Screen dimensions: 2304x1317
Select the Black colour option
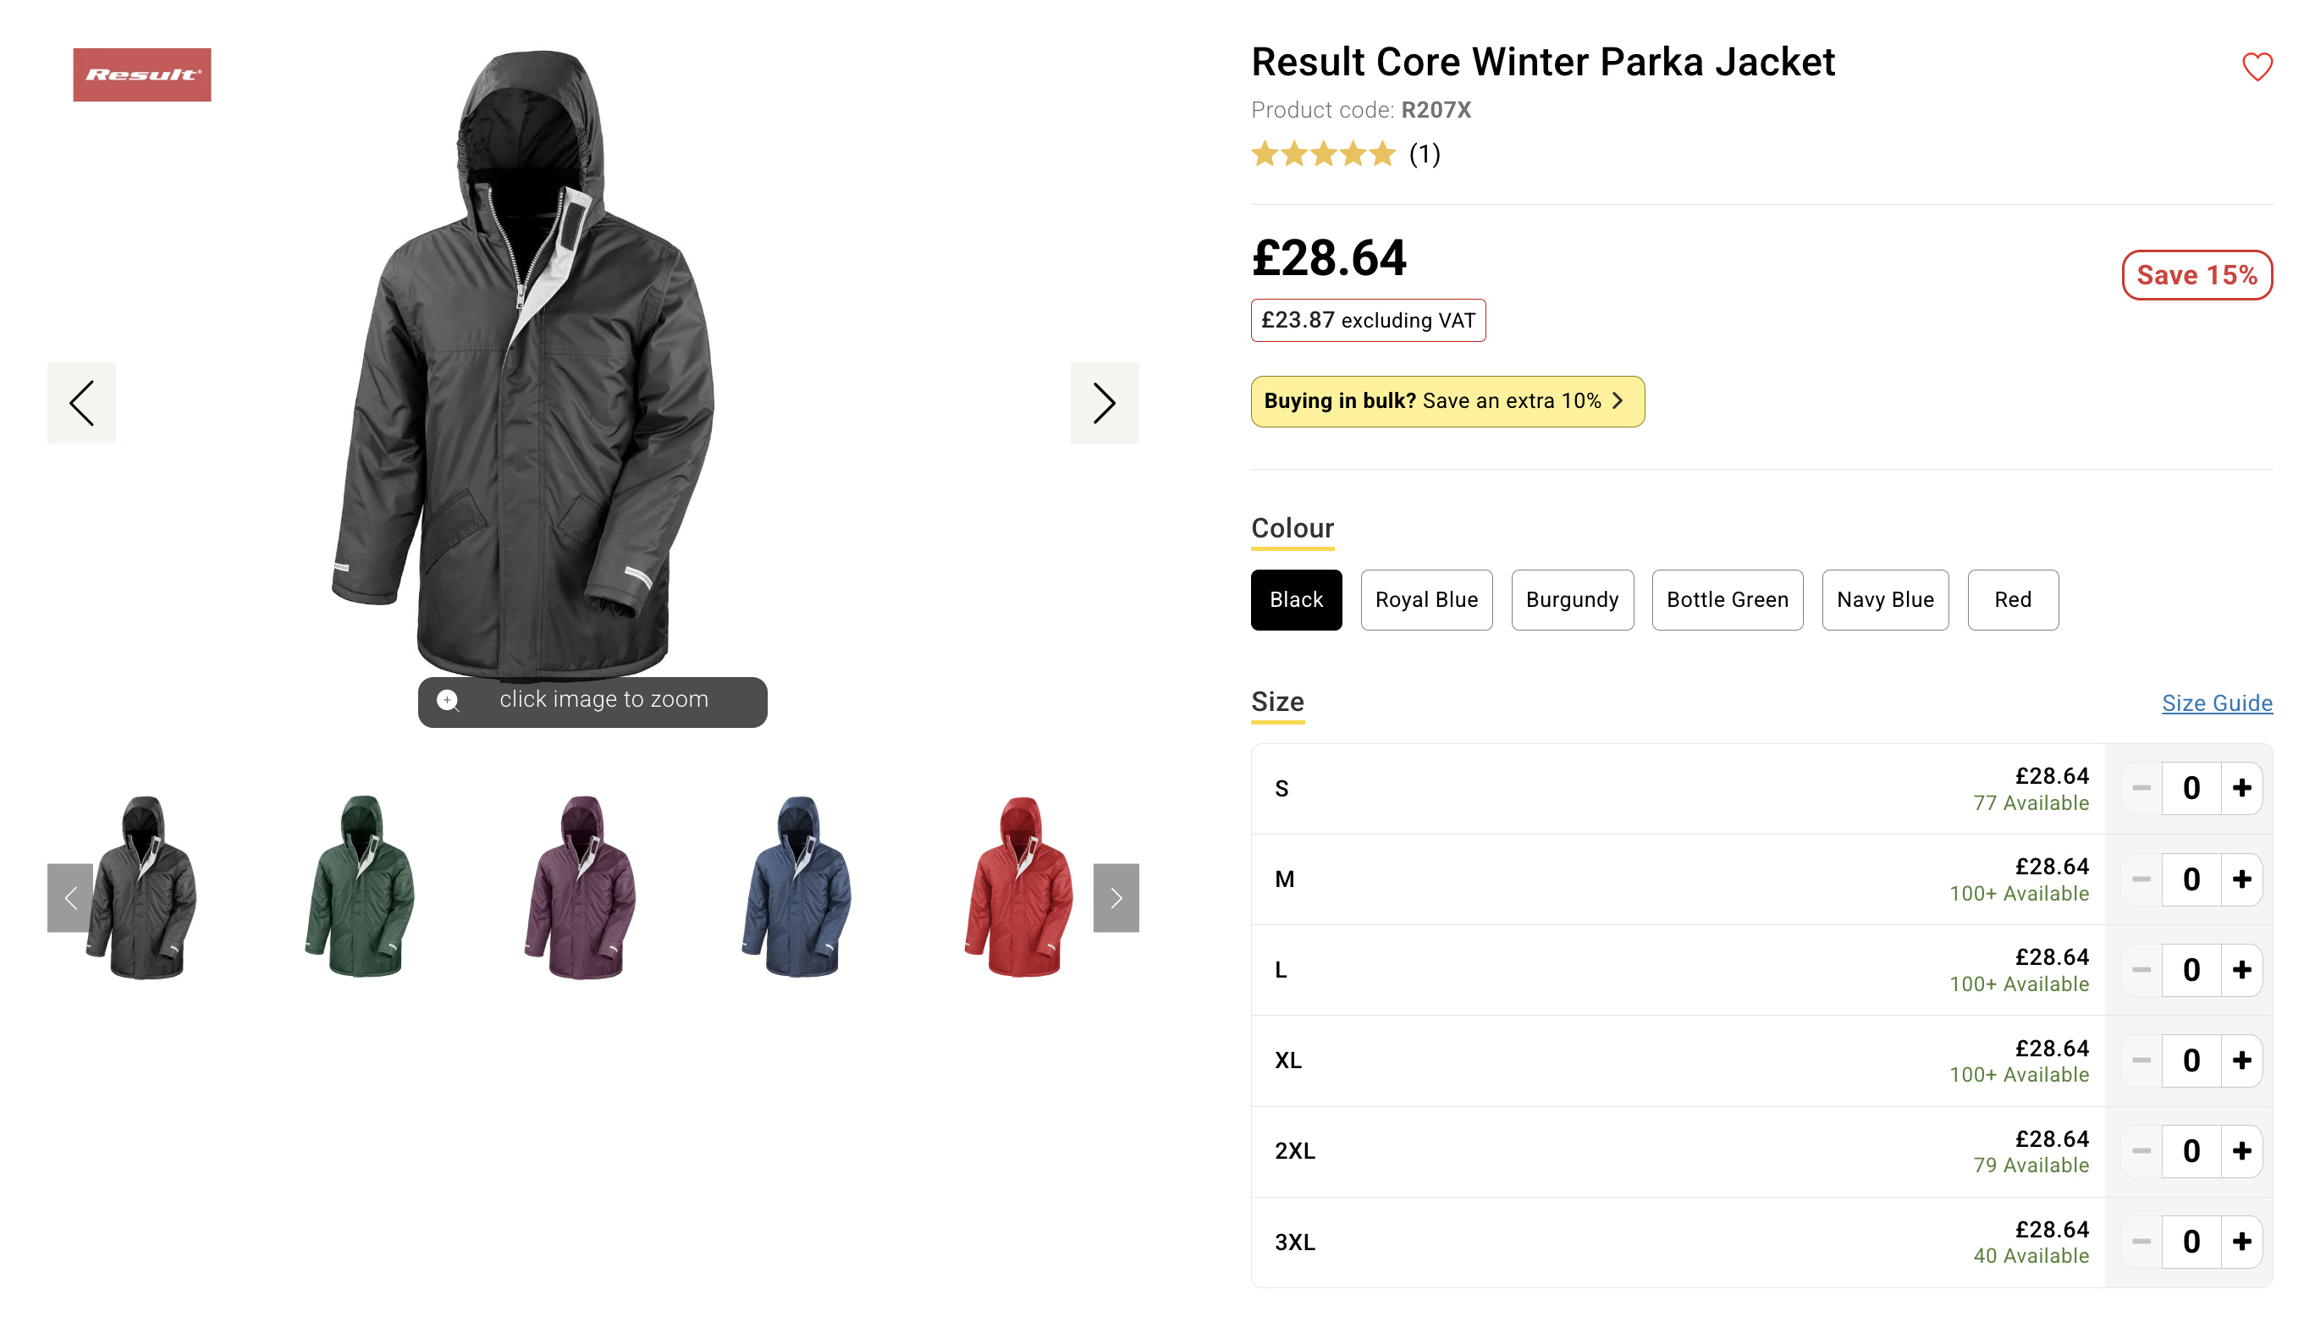click(x=1295, y=600)
